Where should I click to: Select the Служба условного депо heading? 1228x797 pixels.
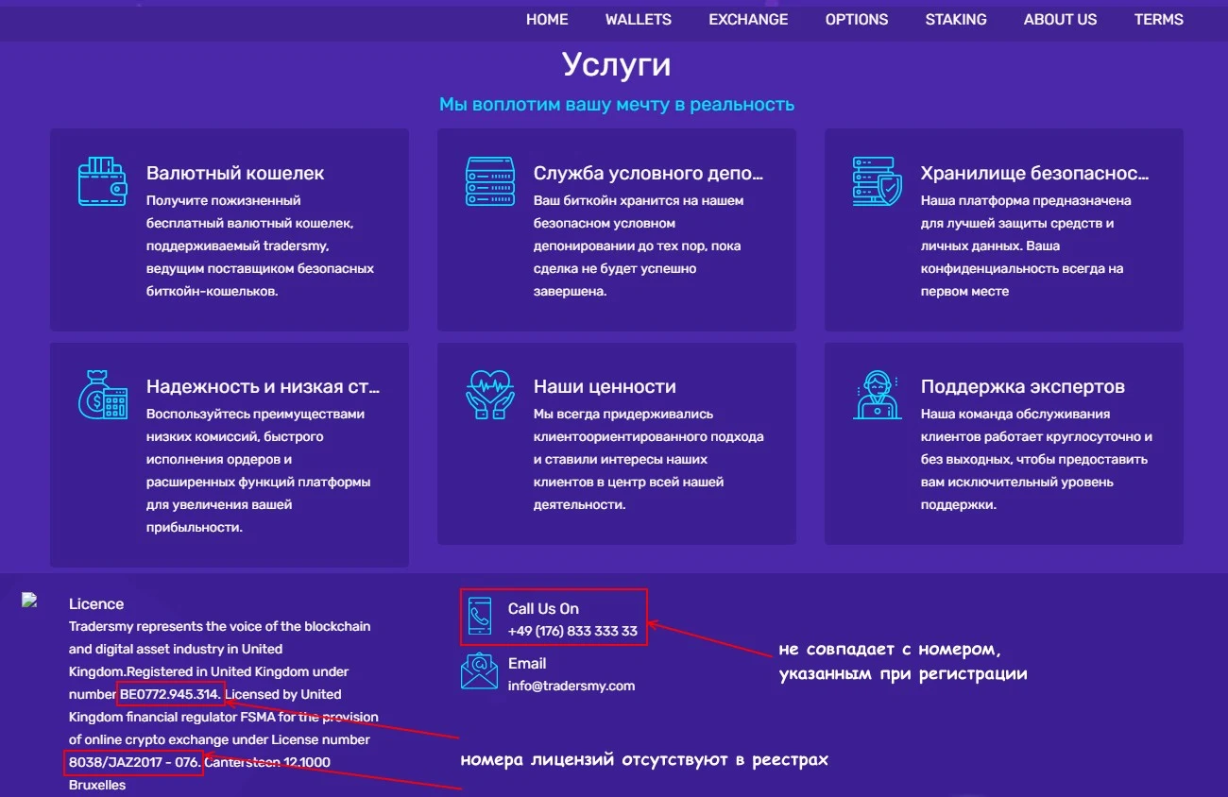(648, 173)
